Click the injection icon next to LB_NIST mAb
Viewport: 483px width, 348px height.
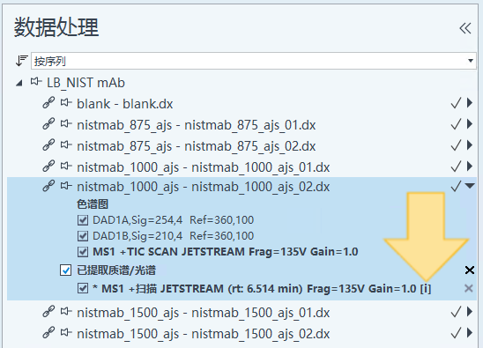36,82
